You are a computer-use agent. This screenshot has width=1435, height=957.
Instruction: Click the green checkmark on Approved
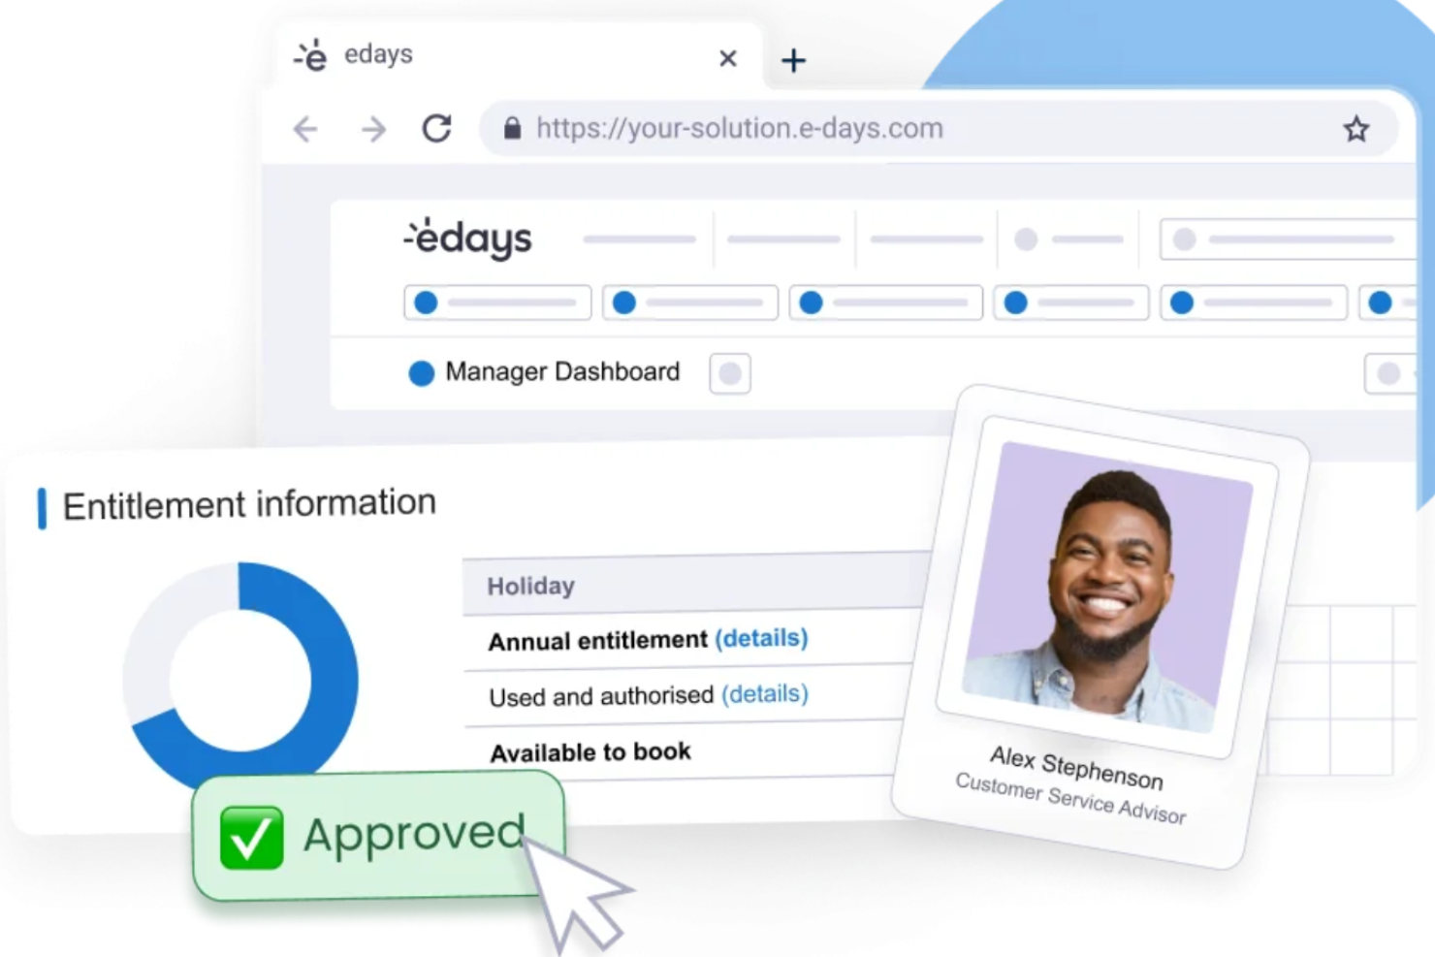pyautogui.click(x=251, y=838)
